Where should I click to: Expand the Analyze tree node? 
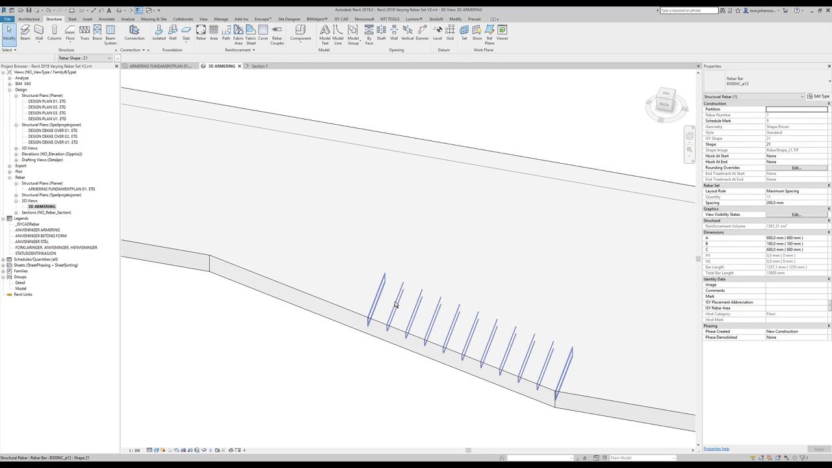[x=10, y=78]
